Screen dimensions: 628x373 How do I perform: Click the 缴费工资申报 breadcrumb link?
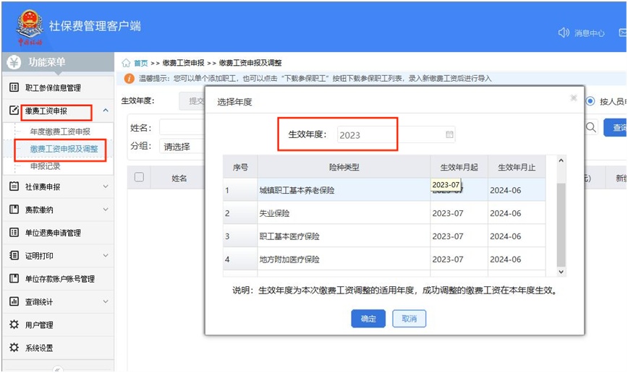[184, 63]
